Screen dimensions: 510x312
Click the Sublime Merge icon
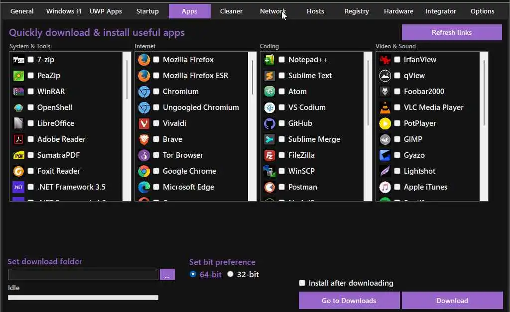point(269,139)
